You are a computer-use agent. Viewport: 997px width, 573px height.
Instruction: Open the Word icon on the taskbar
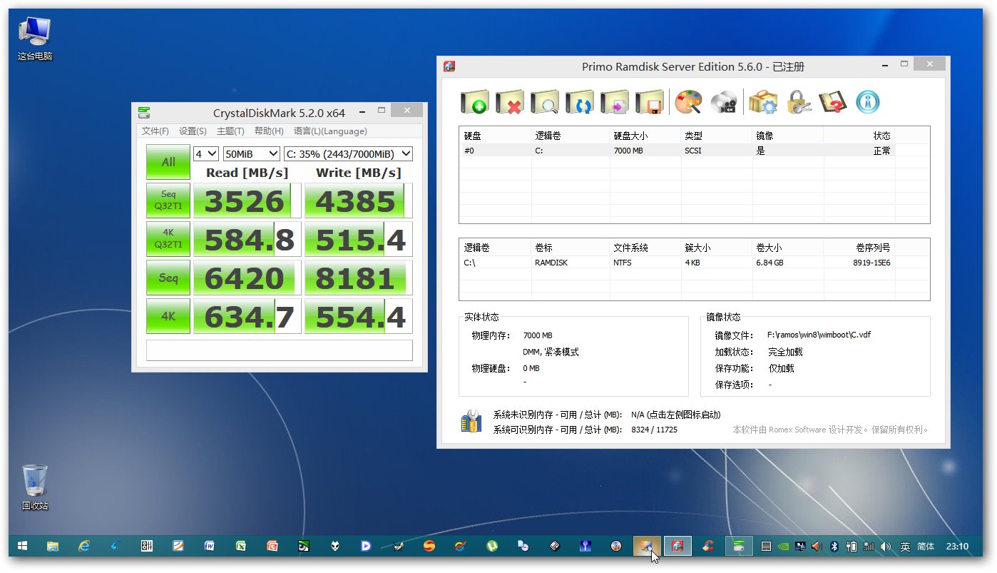[210, 546]
